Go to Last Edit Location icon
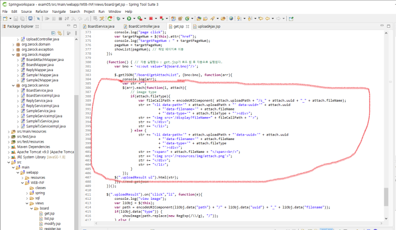The image size is (396, 230). [x=261, y=18]
